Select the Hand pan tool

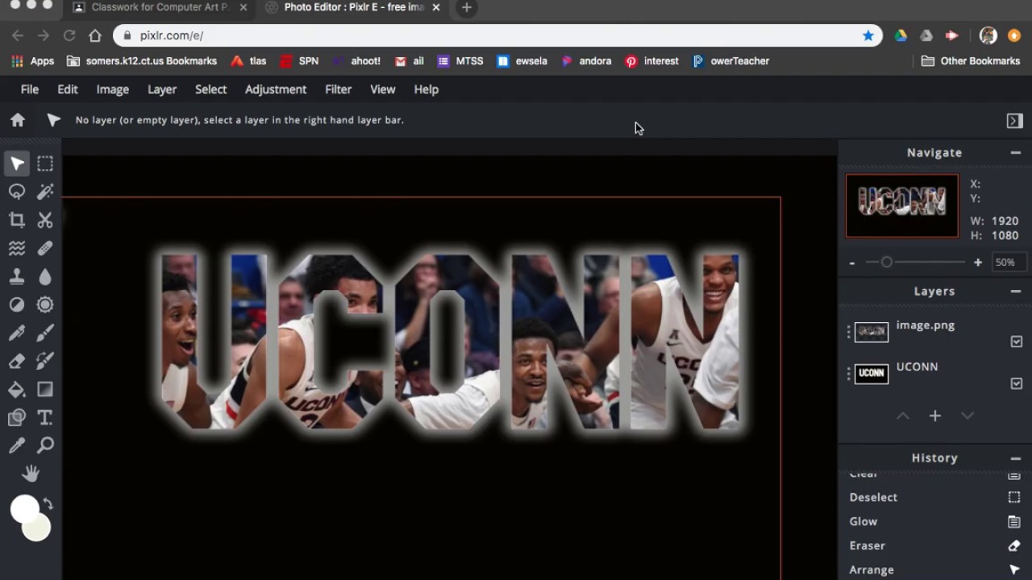[31, 474]
